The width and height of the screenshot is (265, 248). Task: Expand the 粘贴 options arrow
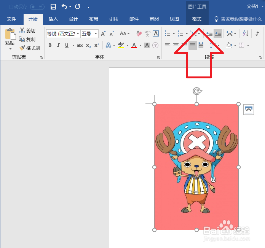pyautogui.click(x=10, y=49)
